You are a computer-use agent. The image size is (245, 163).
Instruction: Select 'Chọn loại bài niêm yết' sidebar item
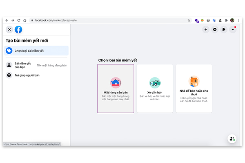(37, 51)
